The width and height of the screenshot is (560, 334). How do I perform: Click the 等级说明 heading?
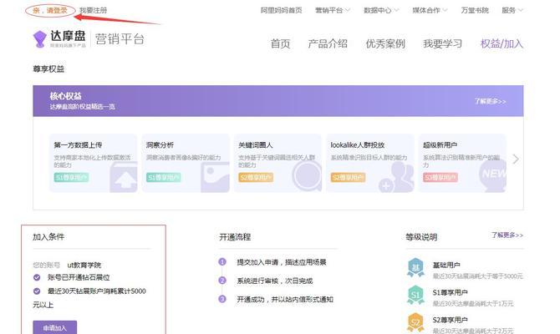[x=421, y=237]
